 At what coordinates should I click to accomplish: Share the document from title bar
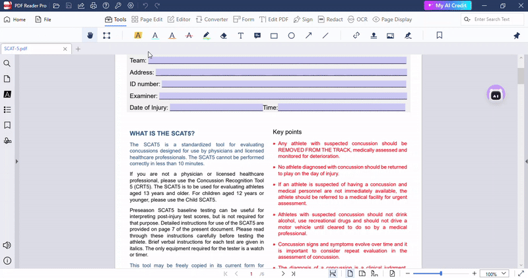[x=81, y=6]
